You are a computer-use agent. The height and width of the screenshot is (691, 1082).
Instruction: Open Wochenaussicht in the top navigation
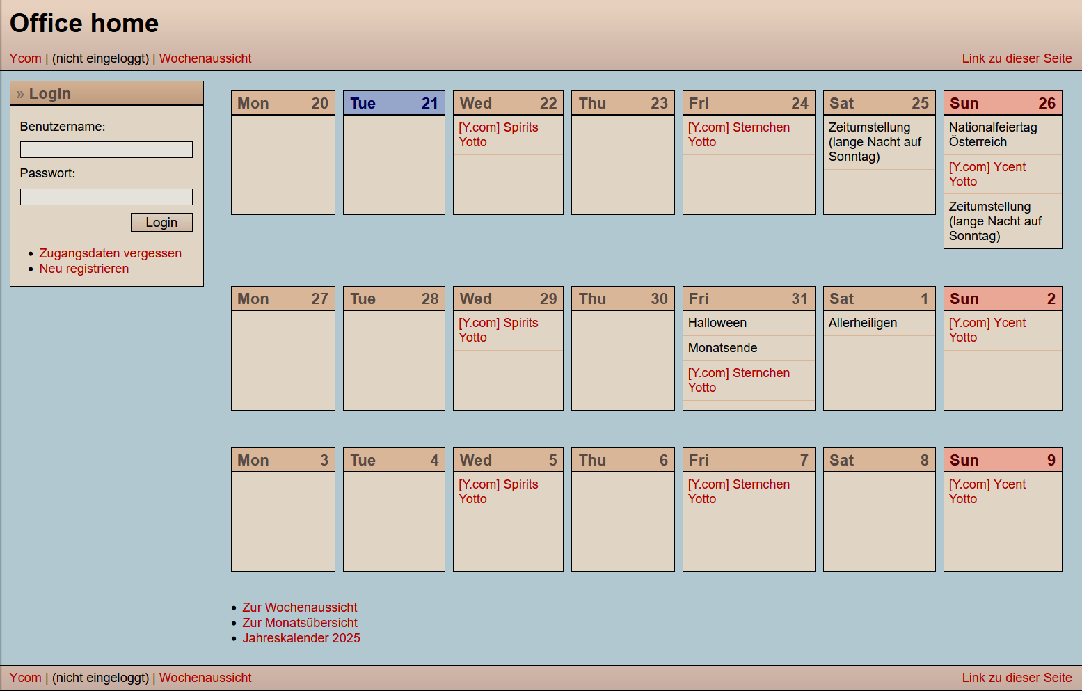click(x=205, y=58)
